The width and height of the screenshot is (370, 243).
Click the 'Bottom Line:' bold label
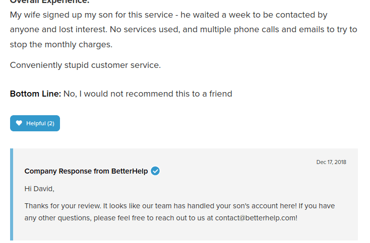[35, 94]
